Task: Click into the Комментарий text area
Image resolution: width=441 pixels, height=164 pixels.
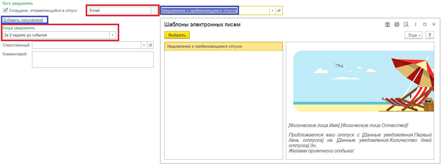Action: pos(93,60)
